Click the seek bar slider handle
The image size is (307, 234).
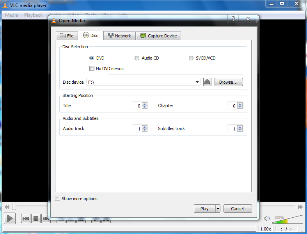14,206
